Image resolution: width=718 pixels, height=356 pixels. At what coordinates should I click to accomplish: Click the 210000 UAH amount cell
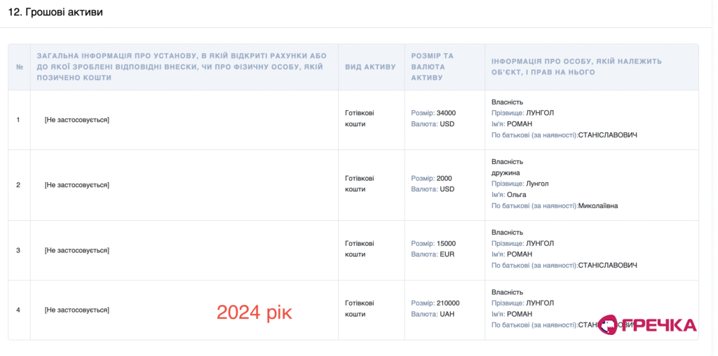click(435, 308)
